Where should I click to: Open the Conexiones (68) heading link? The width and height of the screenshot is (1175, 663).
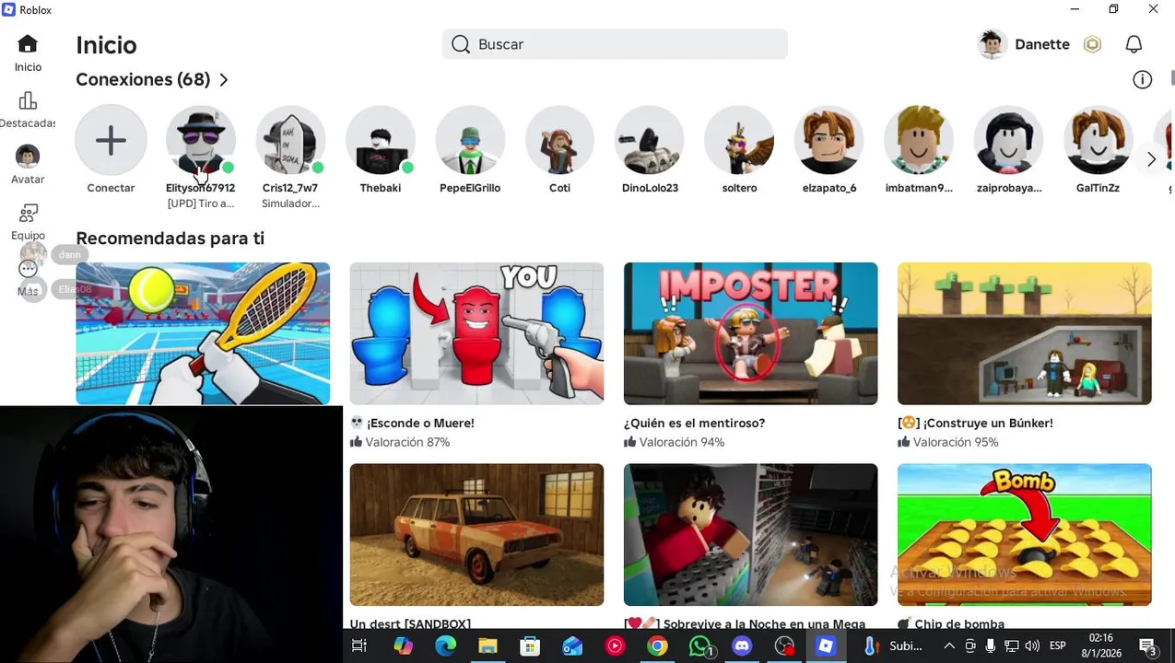[x=143, y=80]
